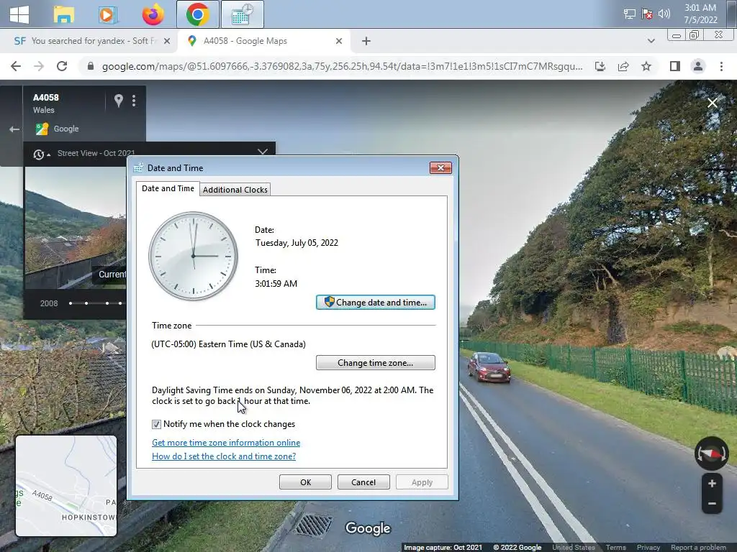This screenshot has width=737, height=552.
Task: Click the analog clock face
Action: point(193,256)
